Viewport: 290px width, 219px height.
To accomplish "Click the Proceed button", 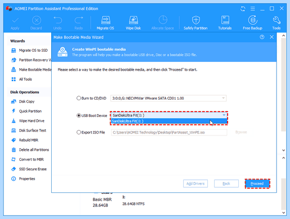I will (x=257, y=184).
